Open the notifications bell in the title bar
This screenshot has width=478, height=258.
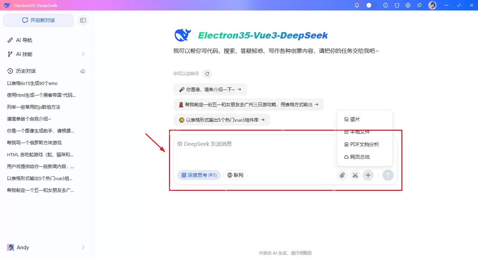[x=357, y=5]
